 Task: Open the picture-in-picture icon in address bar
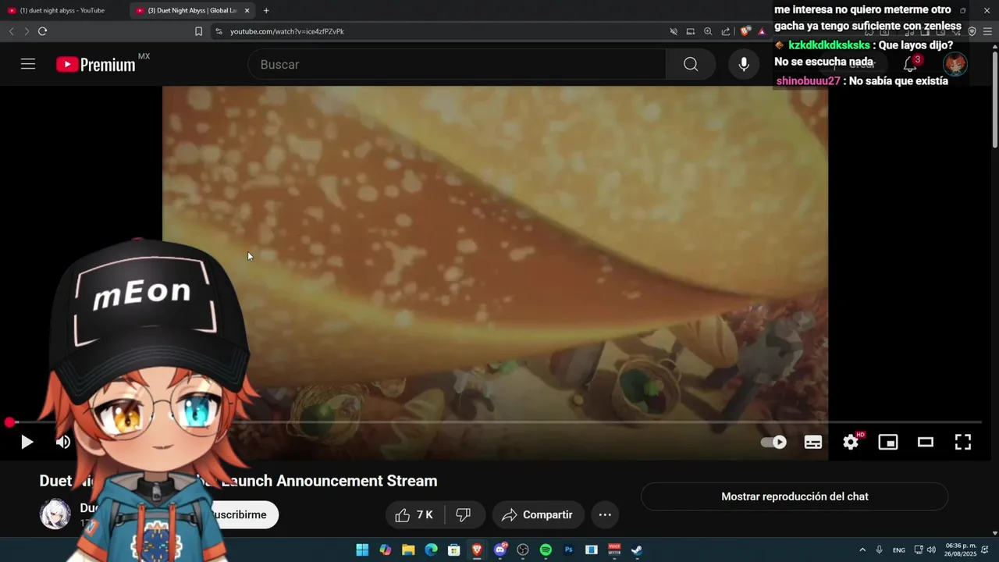click(x=690, y=31)
